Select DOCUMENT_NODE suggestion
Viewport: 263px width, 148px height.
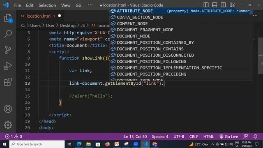click(x=181, y=36)
